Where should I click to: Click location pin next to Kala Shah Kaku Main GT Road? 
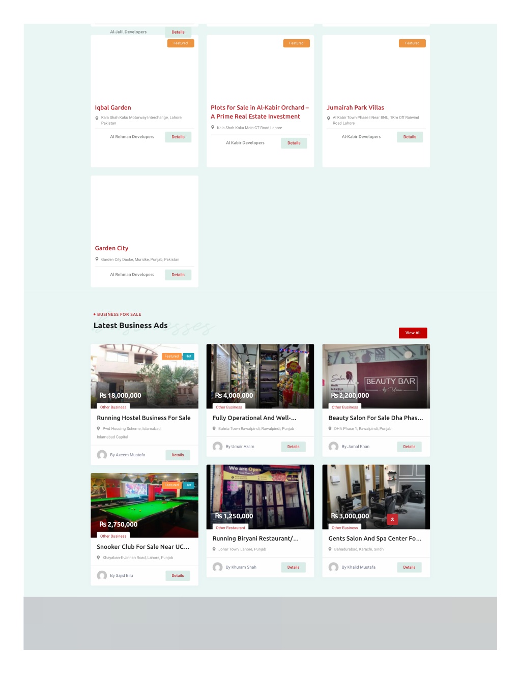tap(213, 127)
